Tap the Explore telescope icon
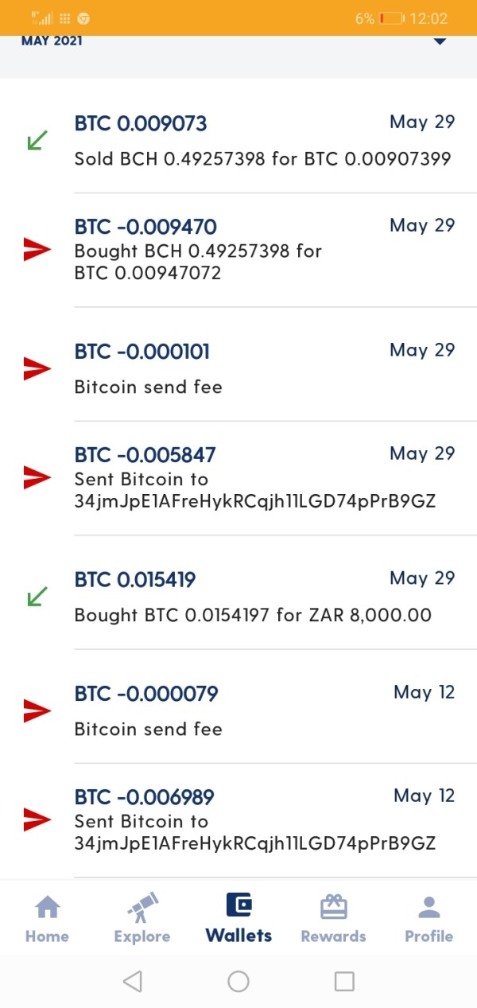Viewport: 477px width, 1008px height. [142, 907]
